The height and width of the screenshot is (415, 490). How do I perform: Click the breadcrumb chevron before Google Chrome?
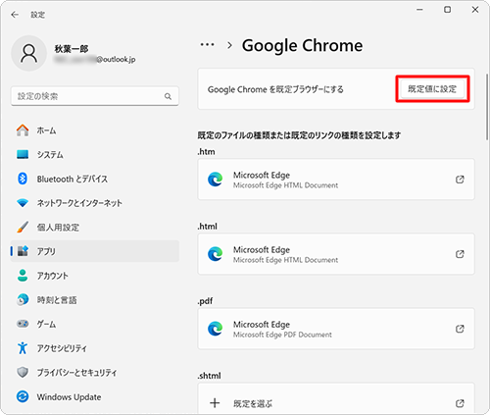coord(229,45)
